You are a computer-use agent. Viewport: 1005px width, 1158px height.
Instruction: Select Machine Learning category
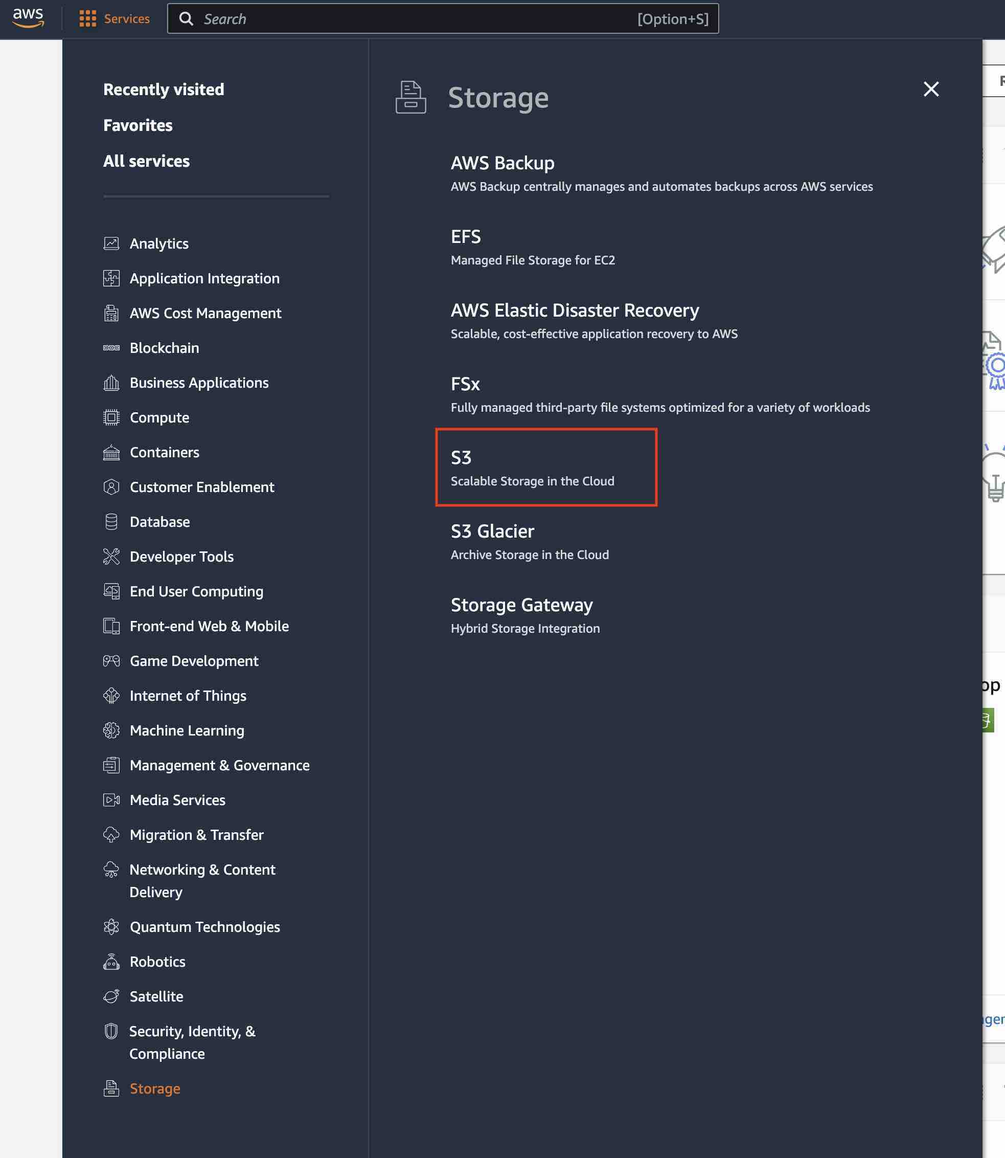187,730
